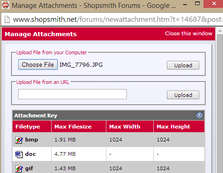Upload the file chosen from computer

point(183,65)
